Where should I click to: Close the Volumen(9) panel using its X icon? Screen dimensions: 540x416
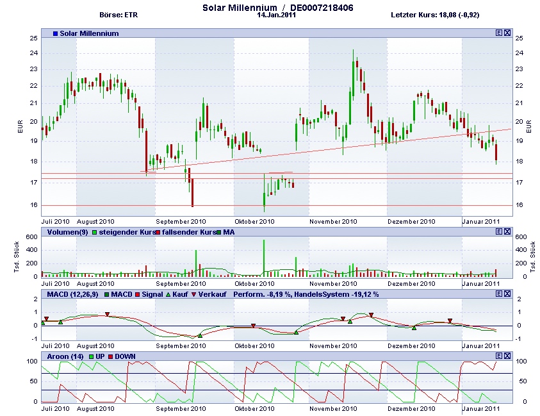[507, 231]
